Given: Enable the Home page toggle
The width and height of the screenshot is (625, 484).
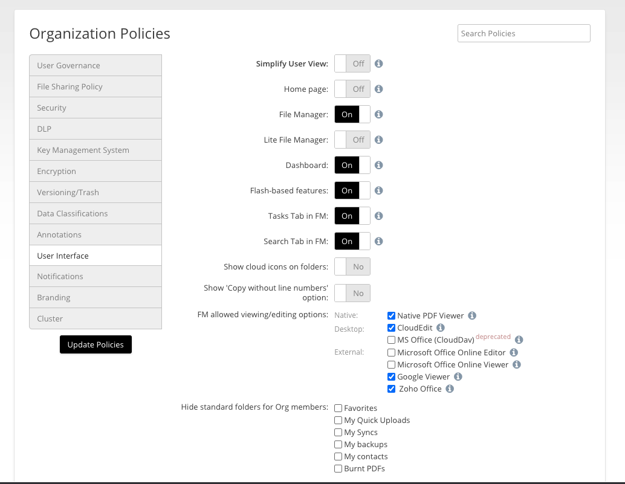Looking at the screenshot, I should 352,89.
